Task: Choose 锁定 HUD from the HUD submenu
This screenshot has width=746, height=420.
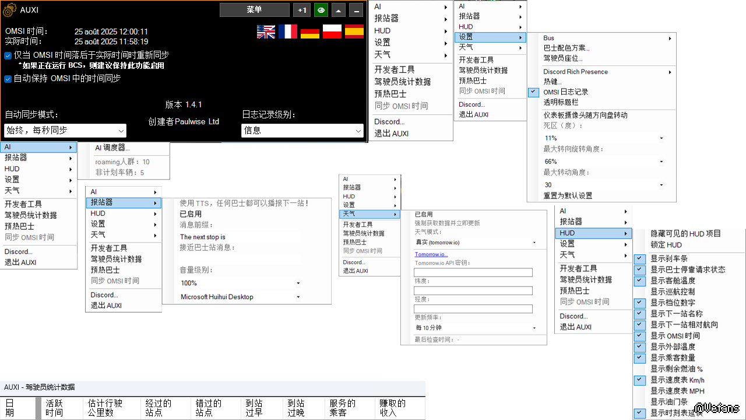Action: point(666,245)
